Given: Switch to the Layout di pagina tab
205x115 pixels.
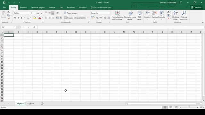Looking at the screenshot, I should coord(38,8).
